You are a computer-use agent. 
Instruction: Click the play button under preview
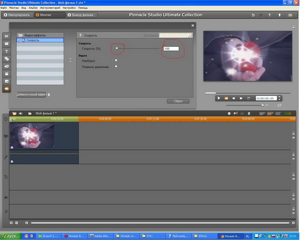coord(218,98)
